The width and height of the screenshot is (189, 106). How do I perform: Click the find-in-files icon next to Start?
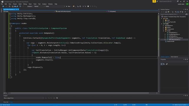74,6
